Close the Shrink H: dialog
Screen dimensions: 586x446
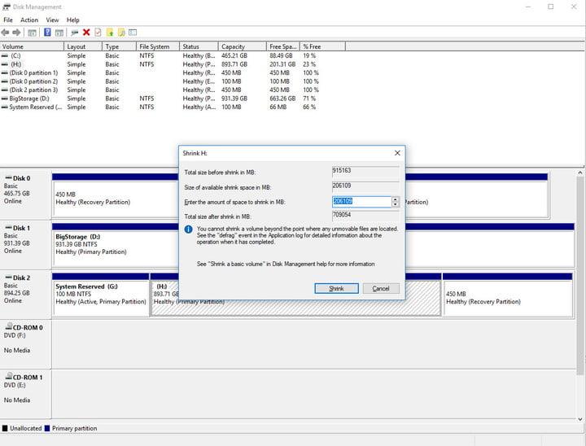pyautogui.click(x=397, y=153)
